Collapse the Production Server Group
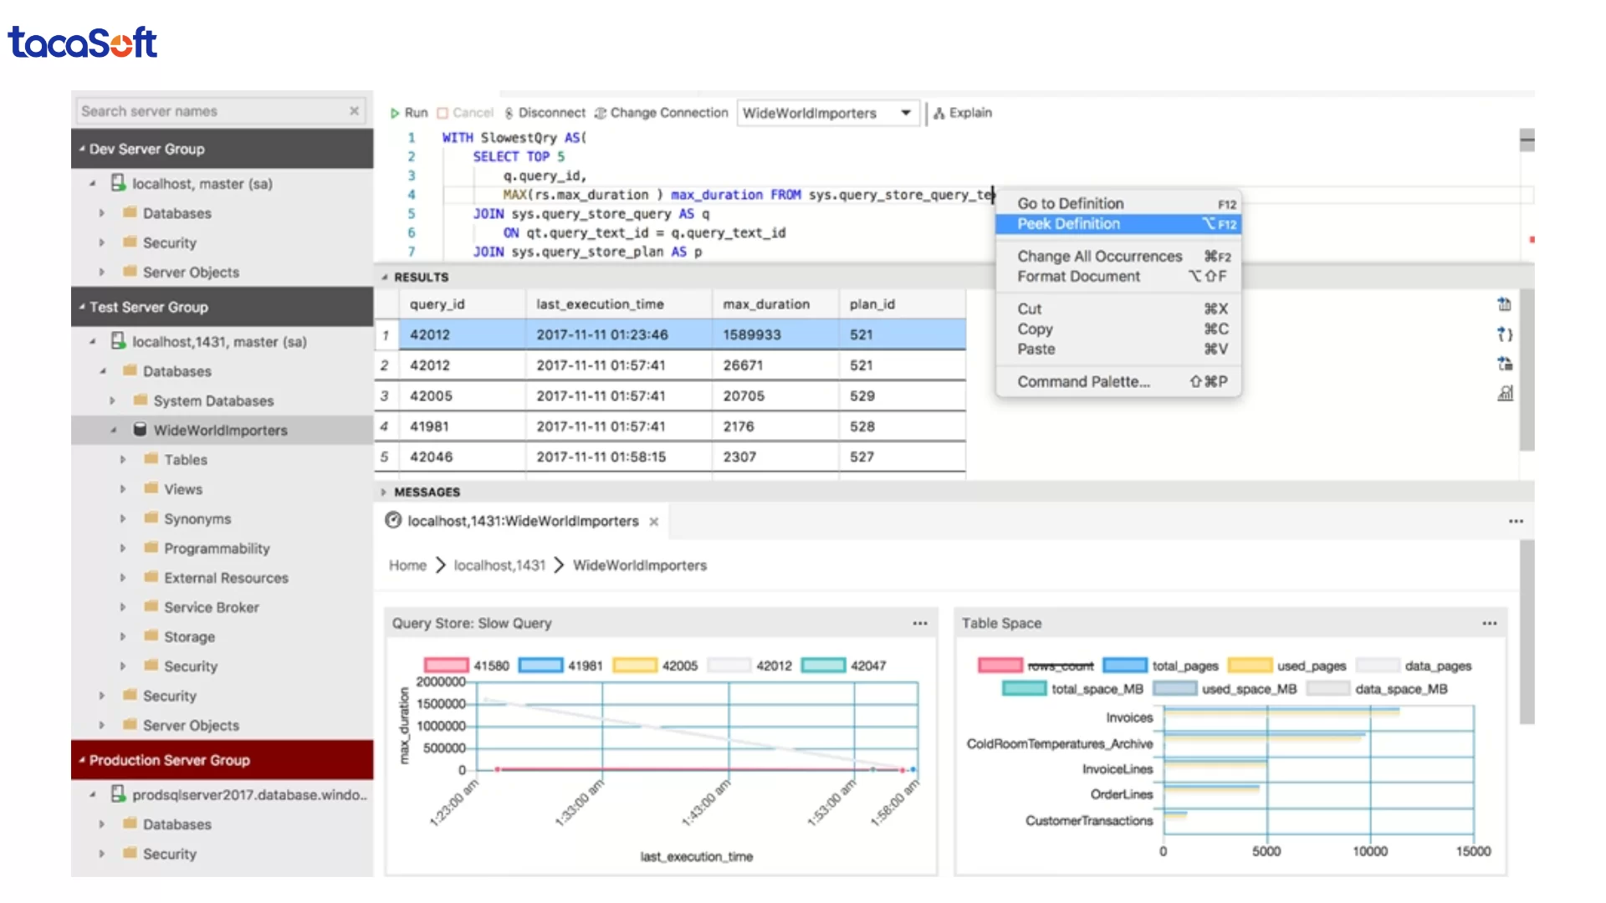 coord(82,760)
